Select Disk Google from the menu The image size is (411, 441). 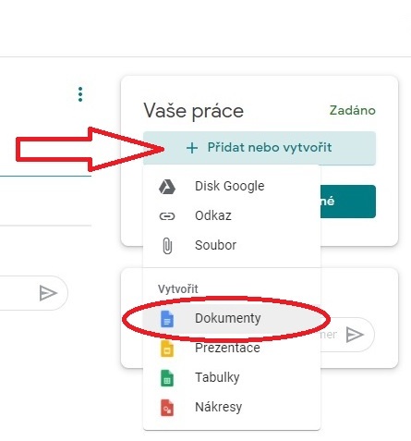pos(232,187)
